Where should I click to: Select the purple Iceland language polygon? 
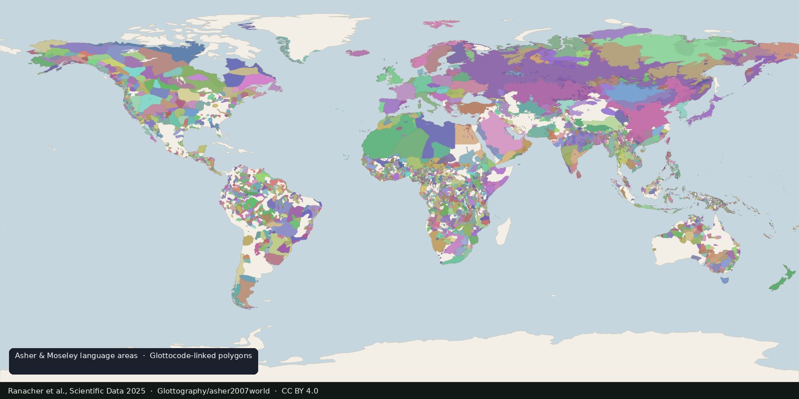pyautogui.click(x=357, y=52)
